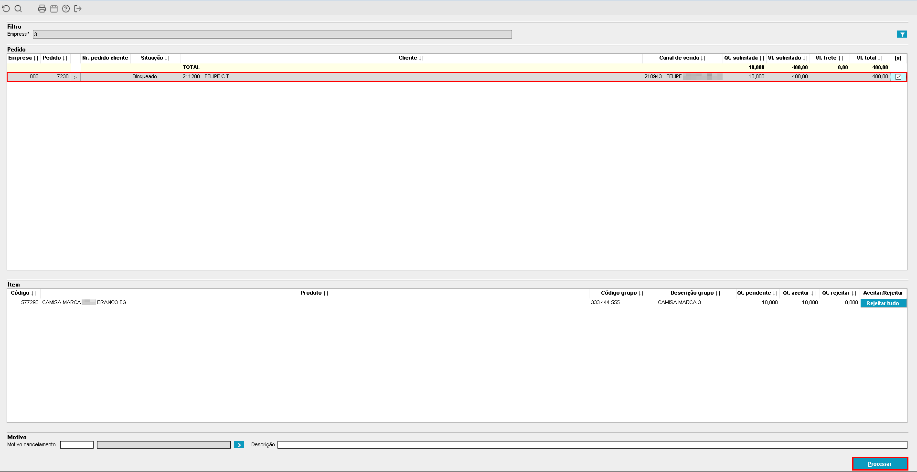Sort items by Descrição grupo column

click(x=695, y=293)
